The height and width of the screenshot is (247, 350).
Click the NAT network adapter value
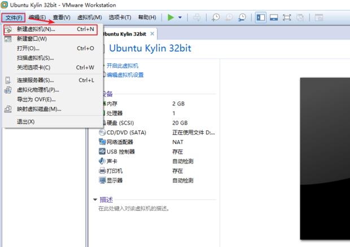[x=178, y=142]
